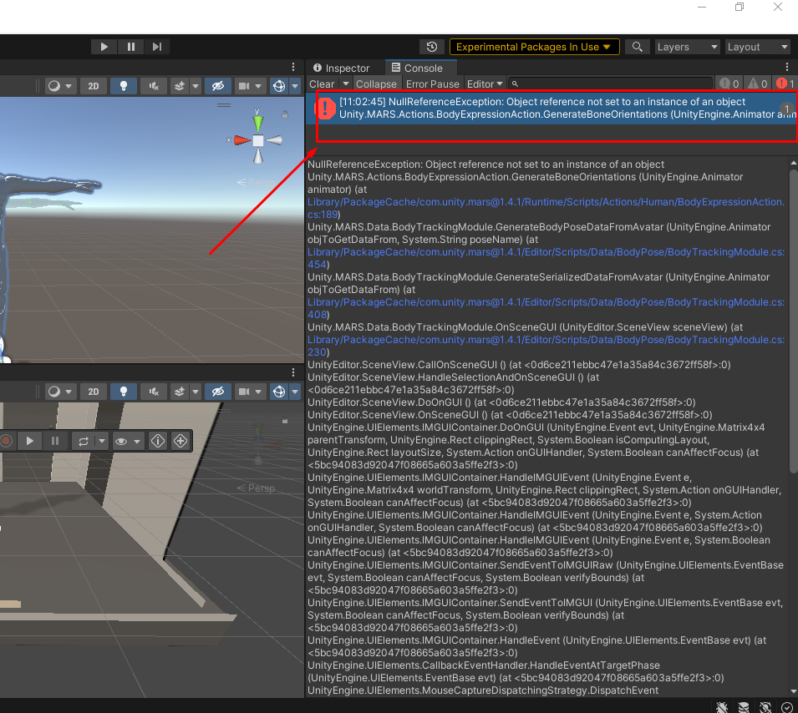The image size is (798, 713).
Task: Clear the console messages
Action: [x=323, y=84]
